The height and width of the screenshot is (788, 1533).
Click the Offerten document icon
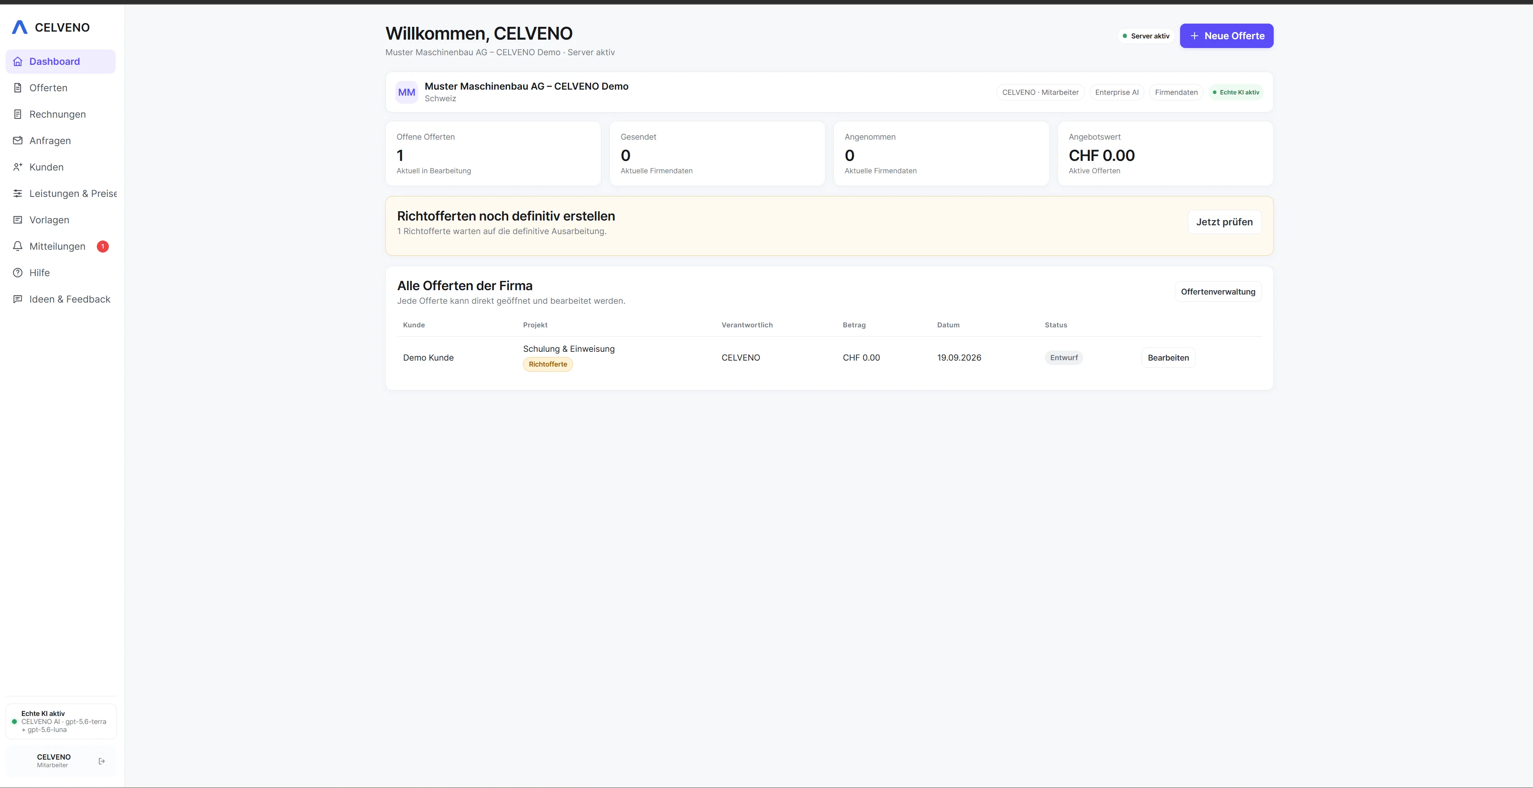[x=18, y=88]
